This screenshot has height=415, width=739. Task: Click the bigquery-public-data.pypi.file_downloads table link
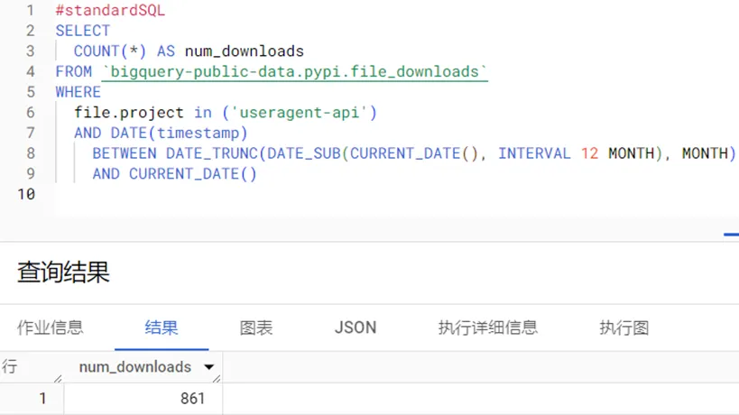point(293,71)
